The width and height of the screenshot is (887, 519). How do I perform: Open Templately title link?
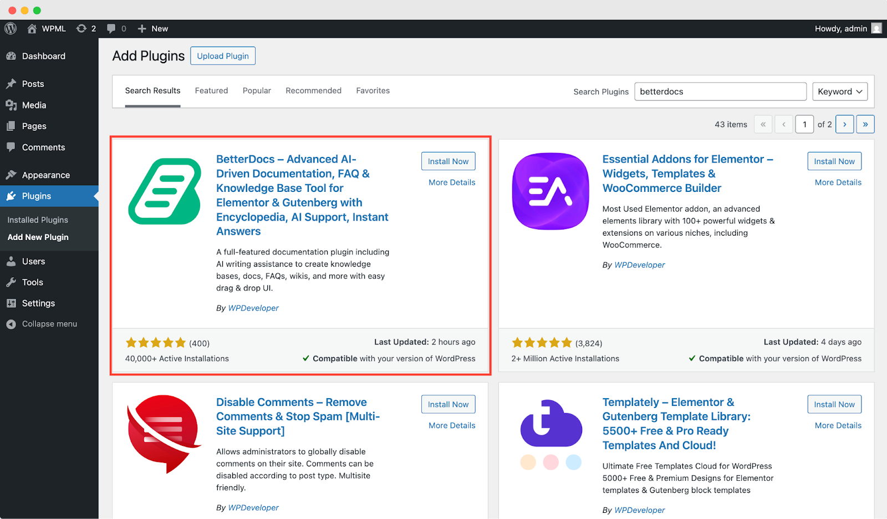(677, 424)
